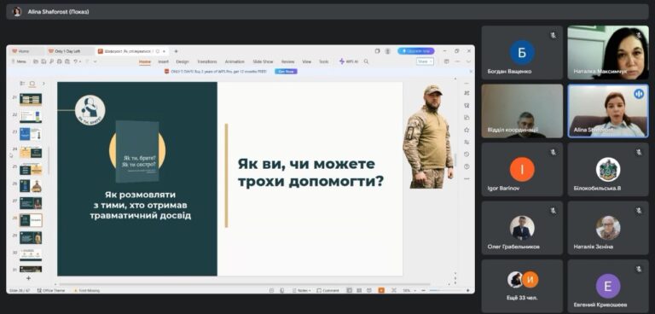The image size is (655, 314).
Task: Open Alina Shaforost video tile
Action: pos(608,111)
